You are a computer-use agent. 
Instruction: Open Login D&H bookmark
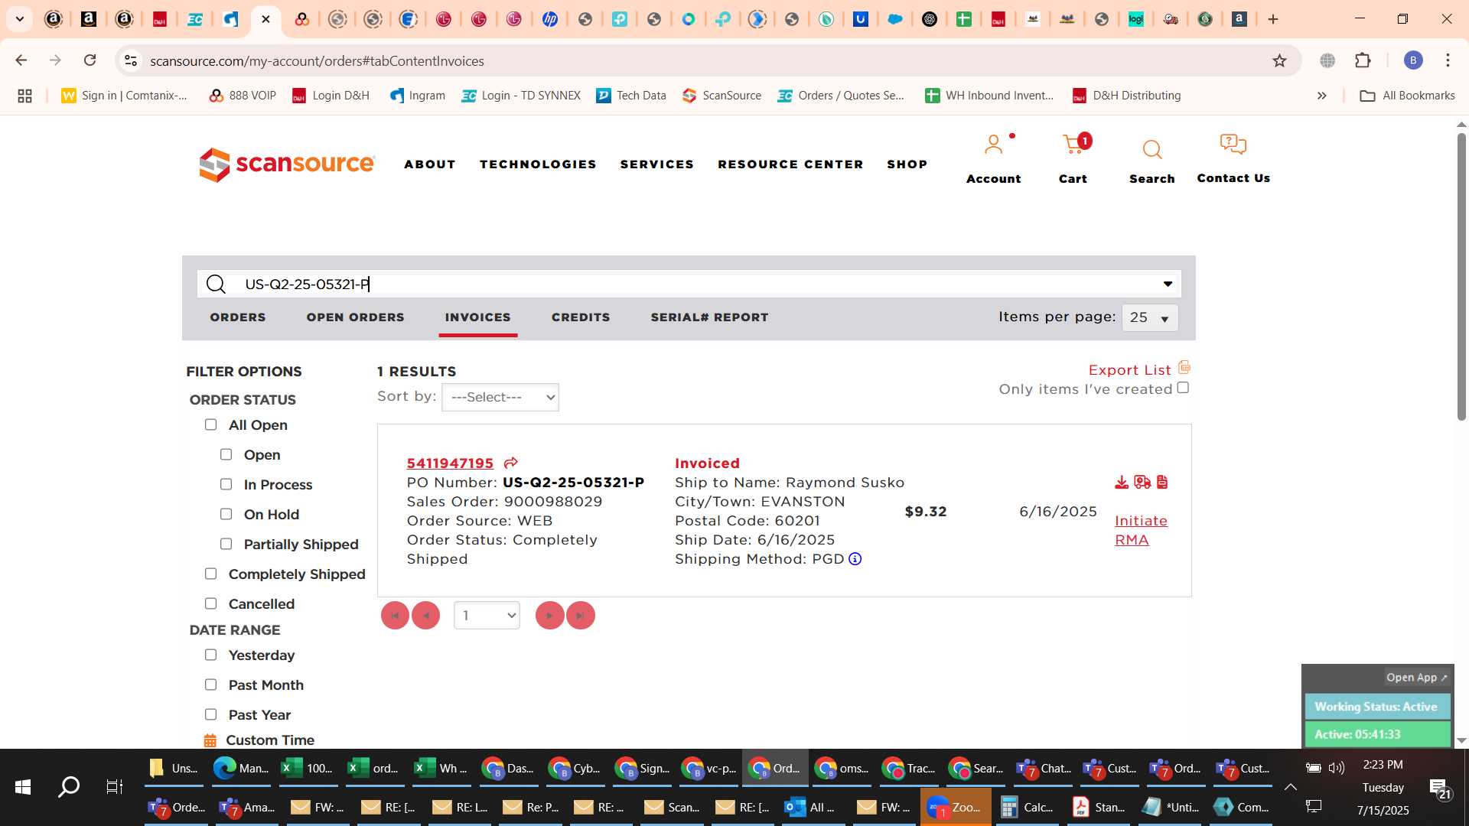pos(331,96)
